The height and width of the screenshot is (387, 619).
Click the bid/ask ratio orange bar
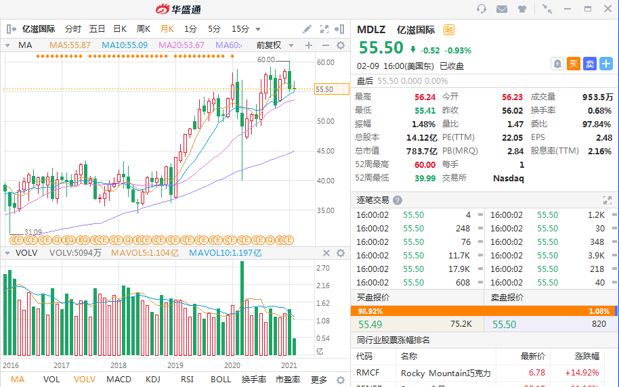[x=484, y=311]
